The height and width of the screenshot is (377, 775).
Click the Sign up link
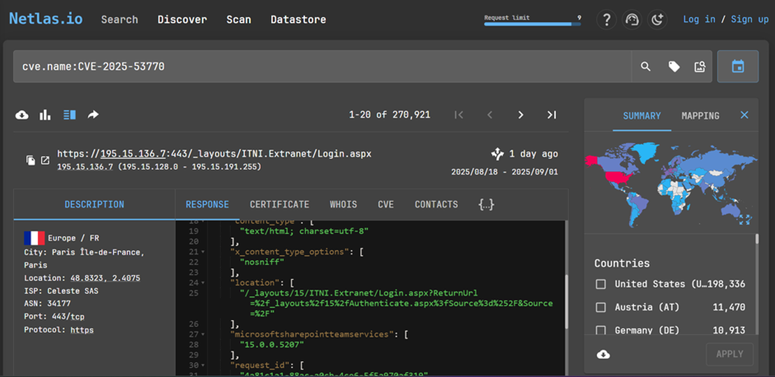point(750,20)
